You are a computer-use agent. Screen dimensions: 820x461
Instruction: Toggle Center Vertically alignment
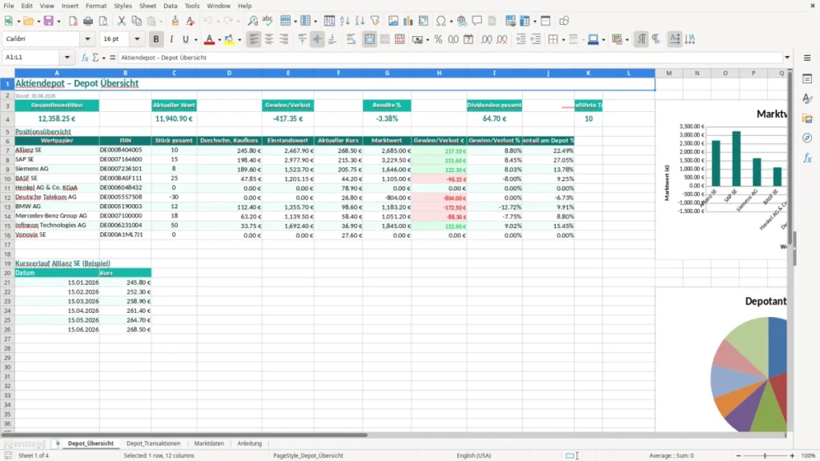click(317, 39)
